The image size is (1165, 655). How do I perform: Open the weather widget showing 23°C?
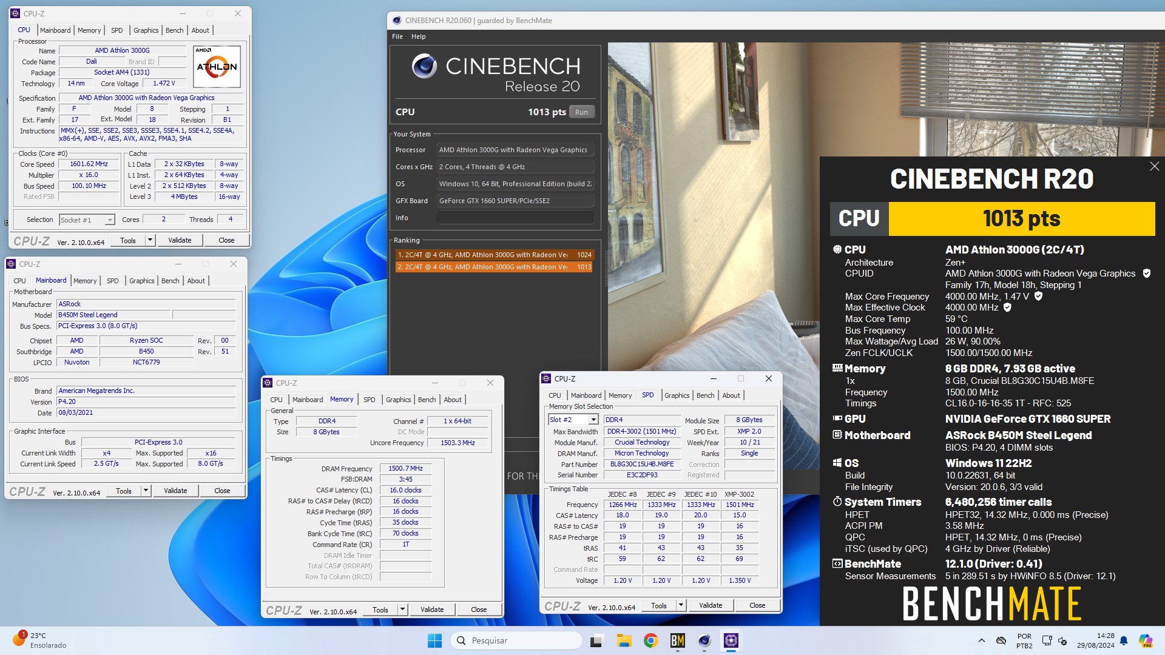tap(40, 640)
